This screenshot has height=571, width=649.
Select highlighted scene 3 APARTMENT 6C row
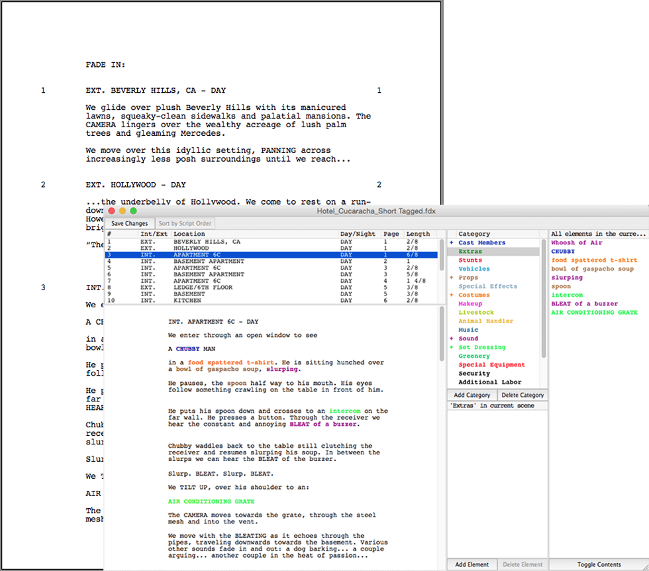click(271, 254)
